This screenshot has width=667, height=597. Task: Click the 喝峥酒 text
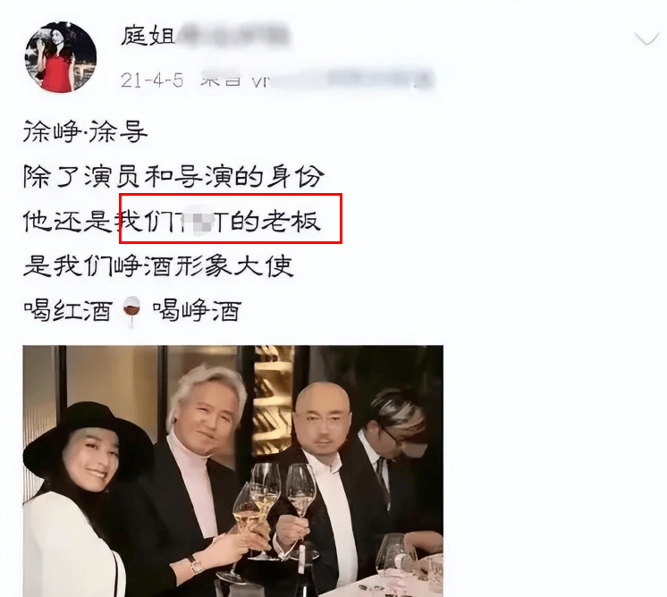197,310
